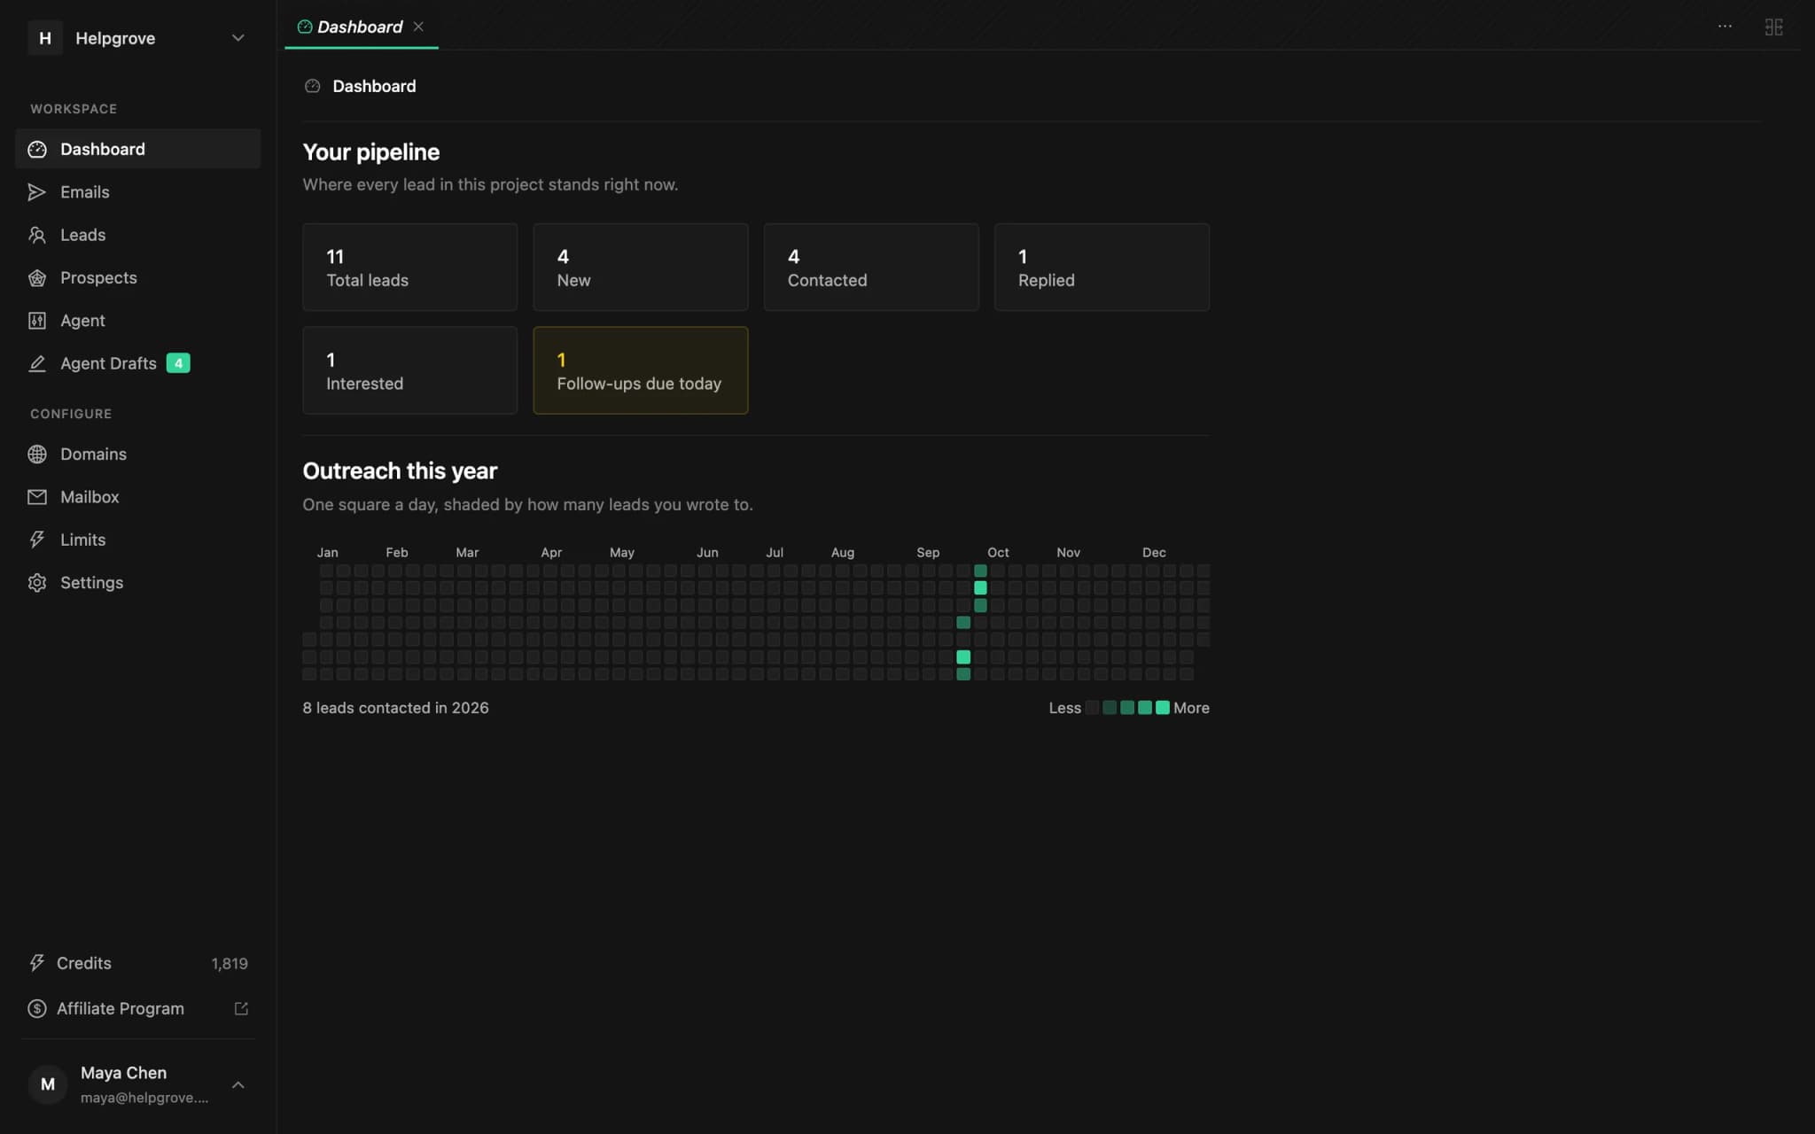Click the 'Outreach this year' heading
The image size is (1815, 1134).
point(400,471)
